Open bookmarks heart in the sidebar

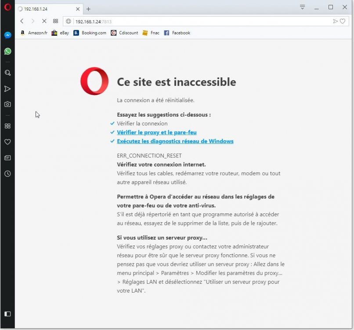tap(7, 142)
